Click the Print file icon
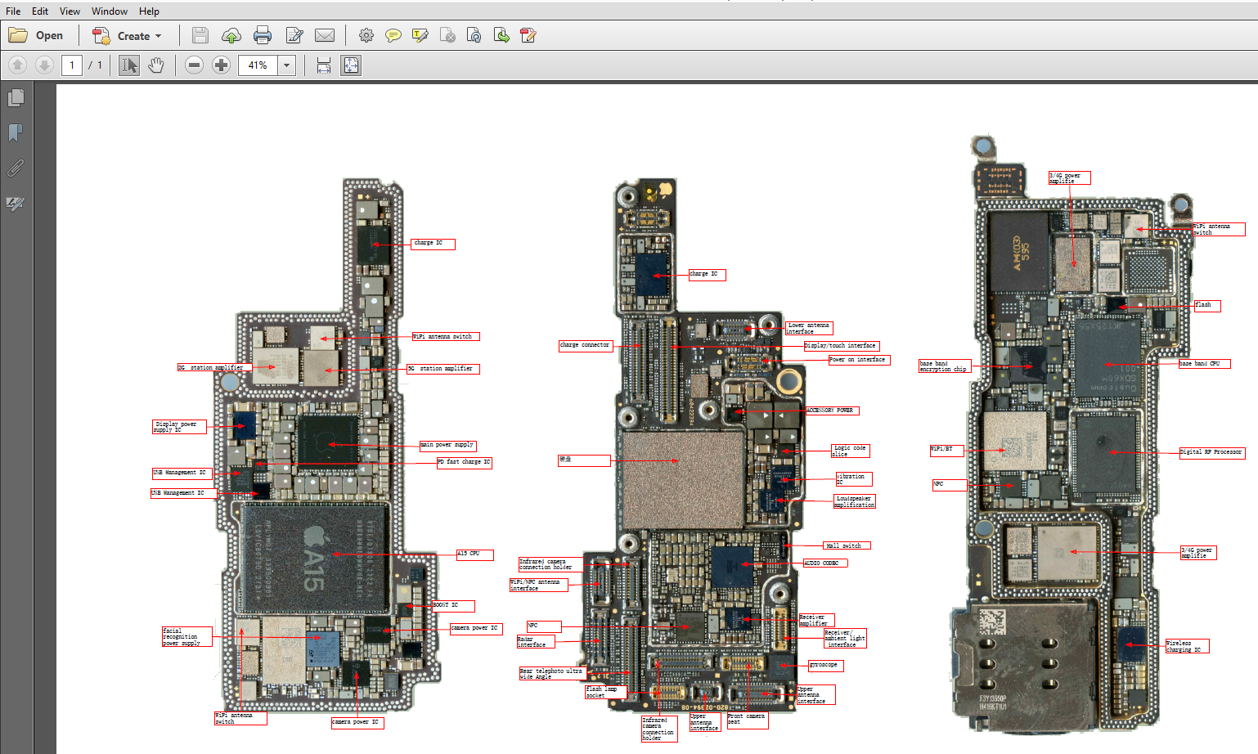The width and height of the screenshot is (1258, 754). (x=263, y=35)
